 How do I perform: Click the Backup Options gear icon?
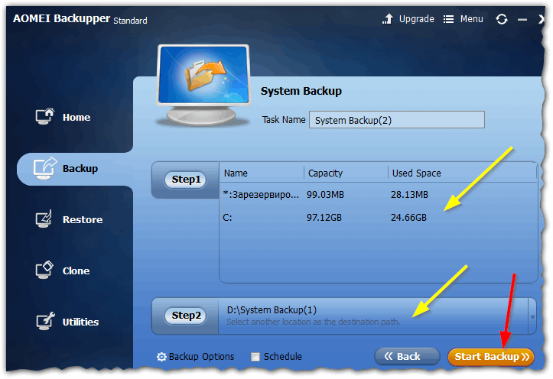[161, 357]
